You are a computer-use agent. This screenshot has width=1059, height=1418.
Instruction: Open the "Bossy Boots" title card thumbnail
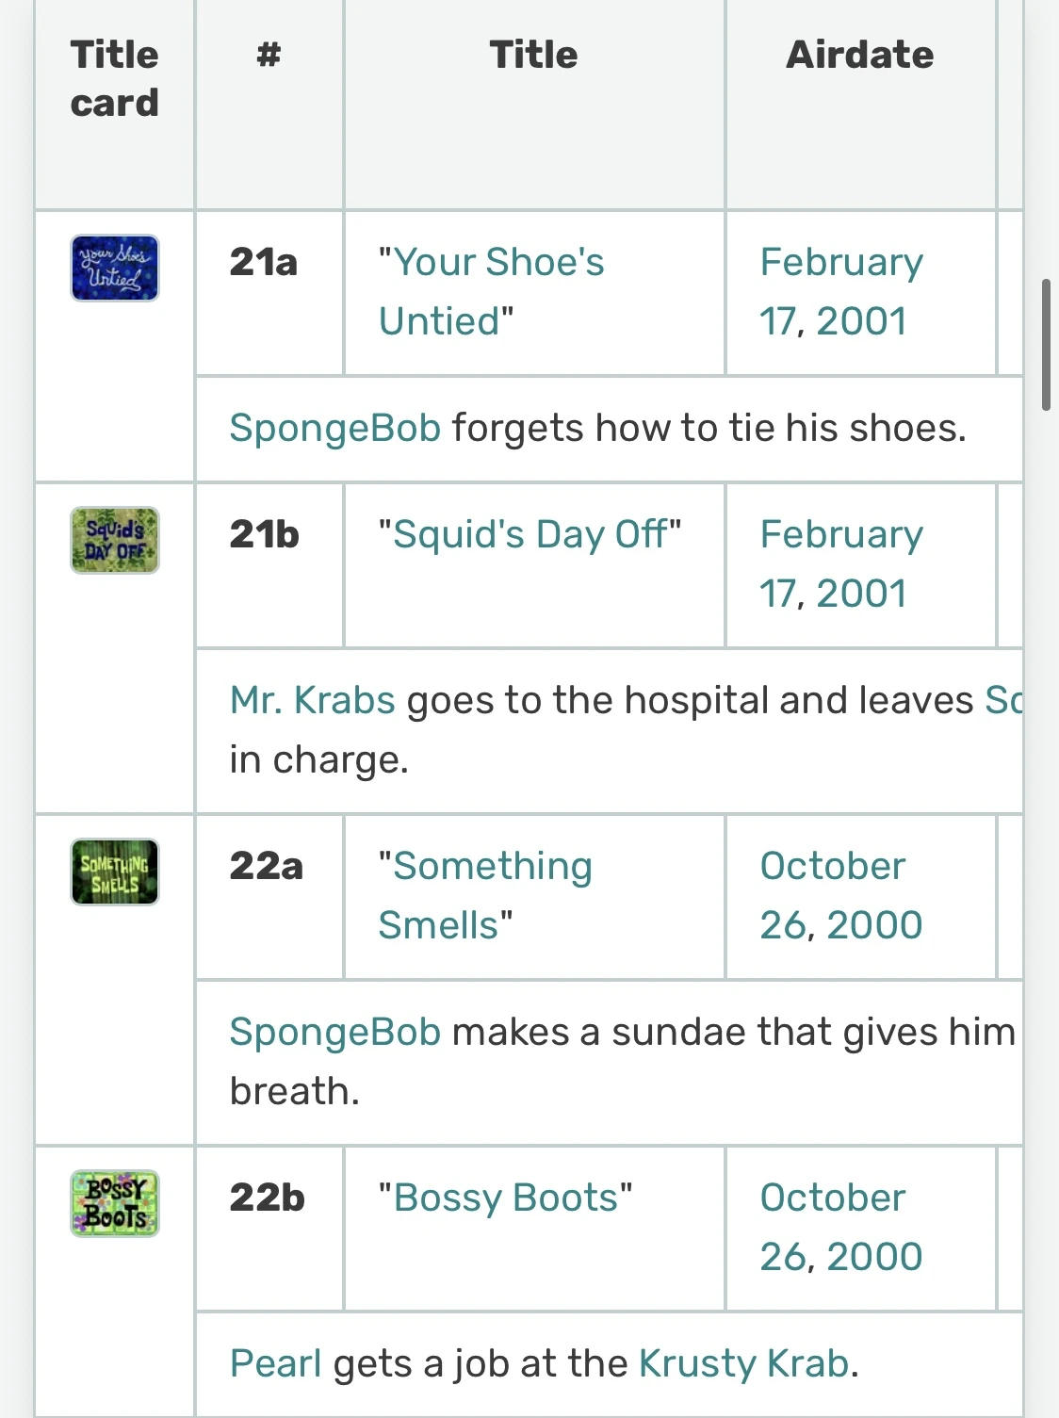coord(115,1203)
